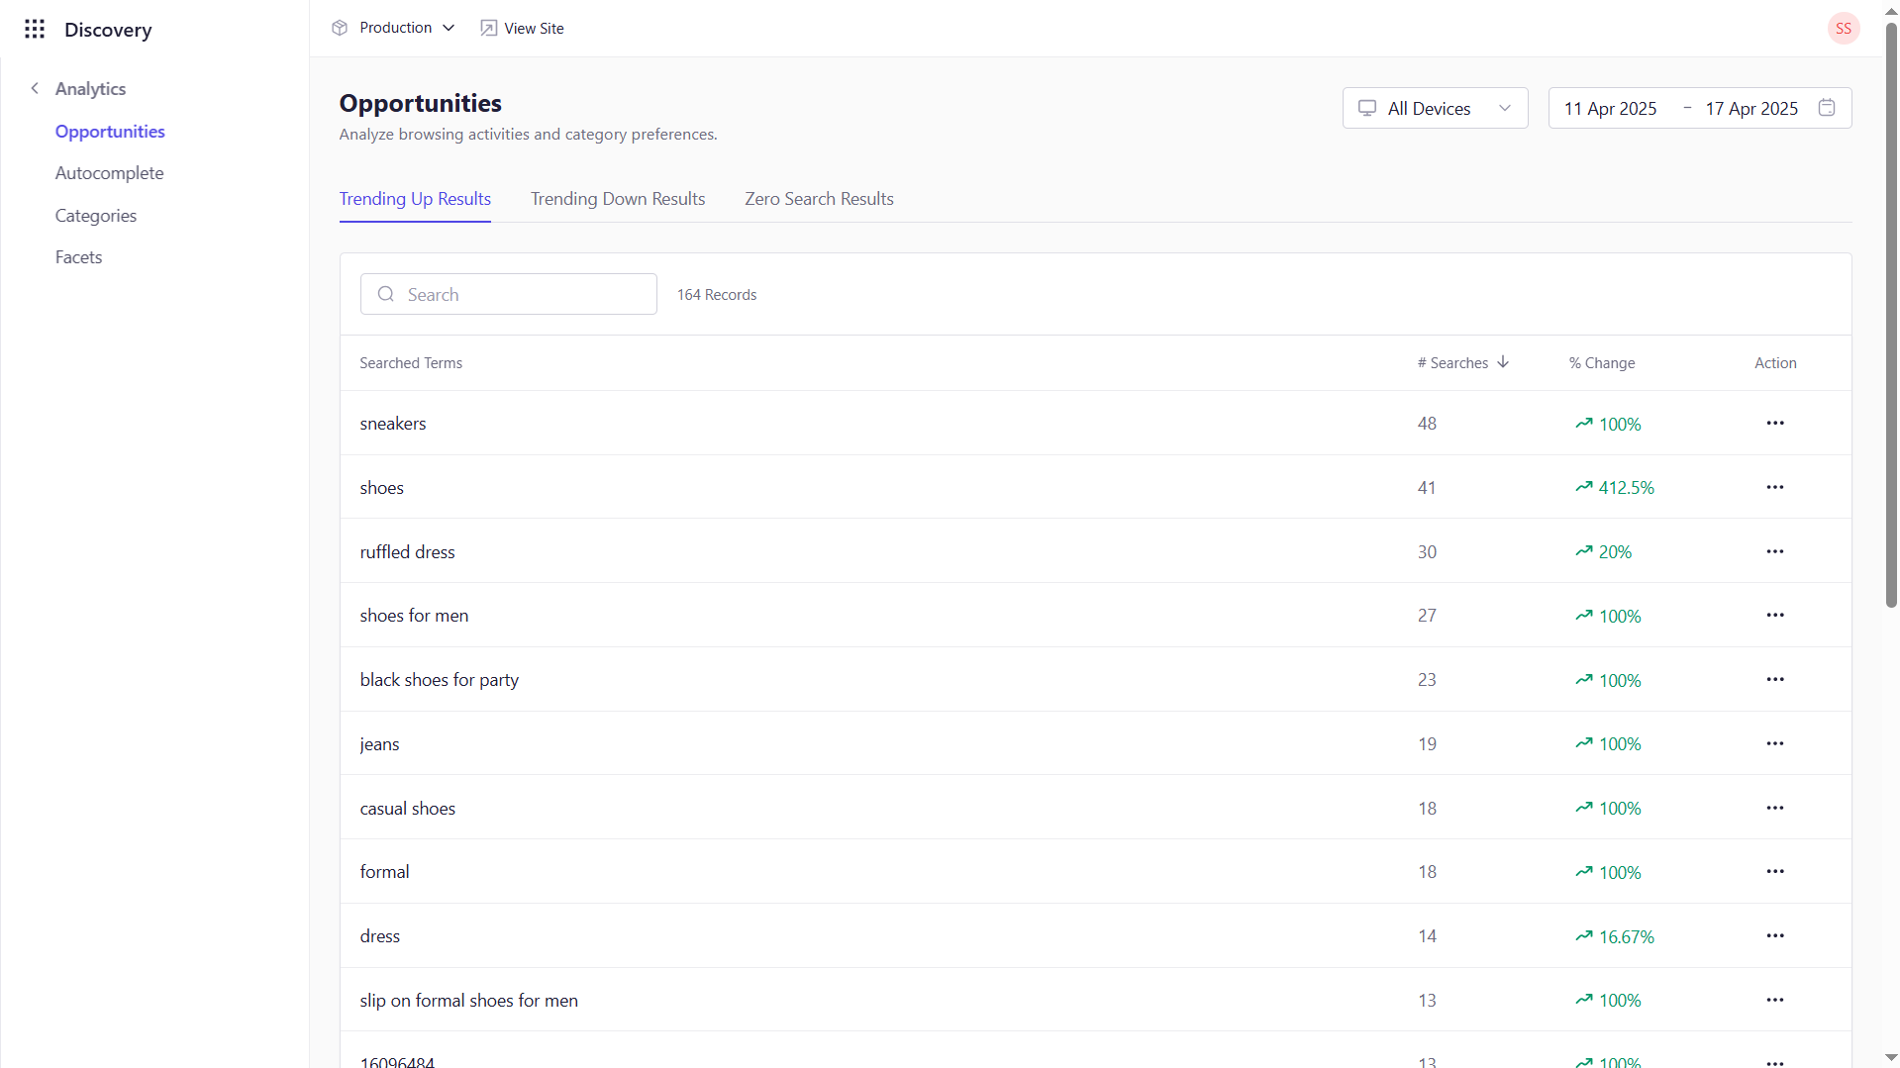Open Autocomplete in the sidebar
This screenshot has height=1068, width=1900.
click(109, 173)
